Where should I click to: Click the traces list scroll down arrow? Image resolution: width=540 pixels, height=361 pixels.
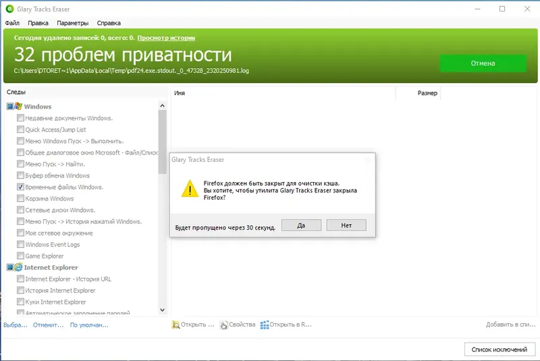162,310
